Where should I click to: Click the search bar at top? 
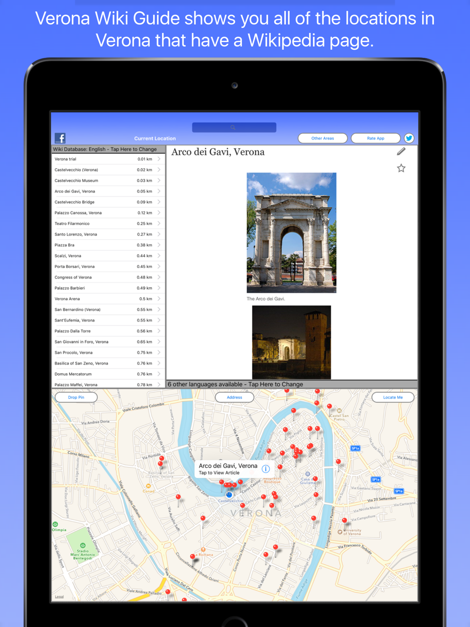[x=234, y=127]
